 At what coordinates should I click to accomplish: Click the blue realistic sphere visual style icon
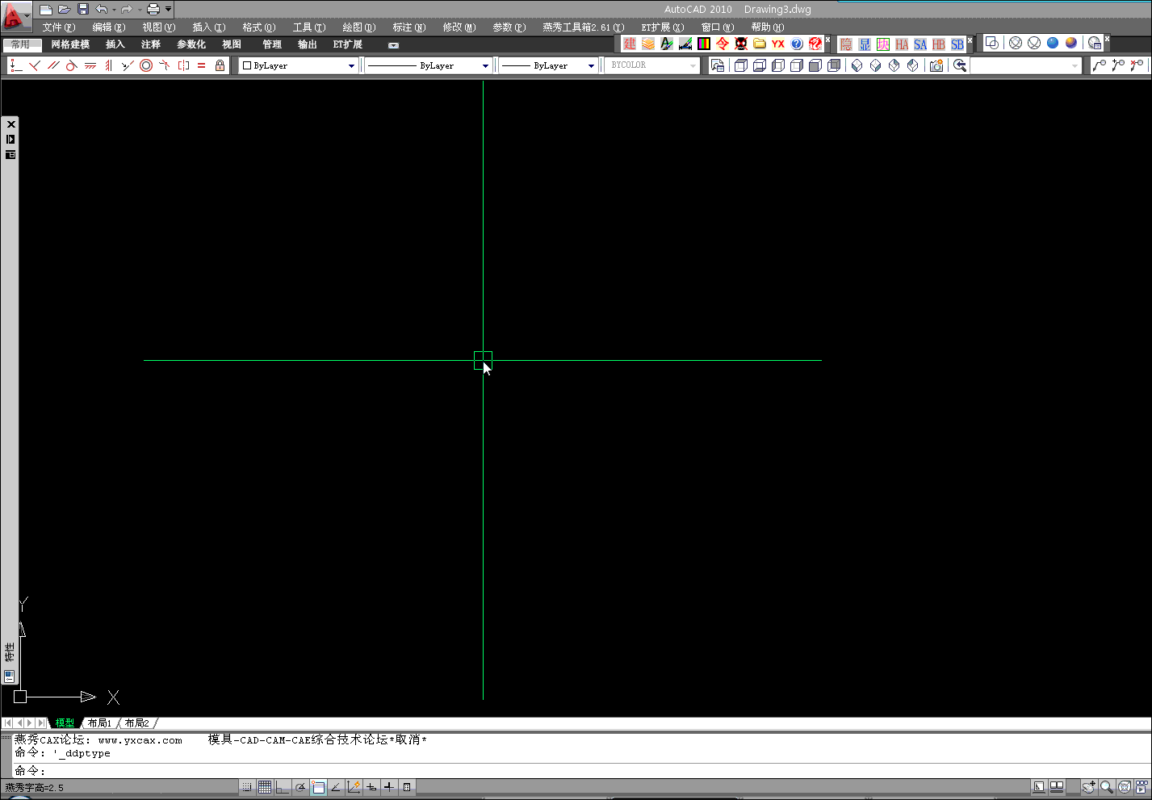(1053, 43)
